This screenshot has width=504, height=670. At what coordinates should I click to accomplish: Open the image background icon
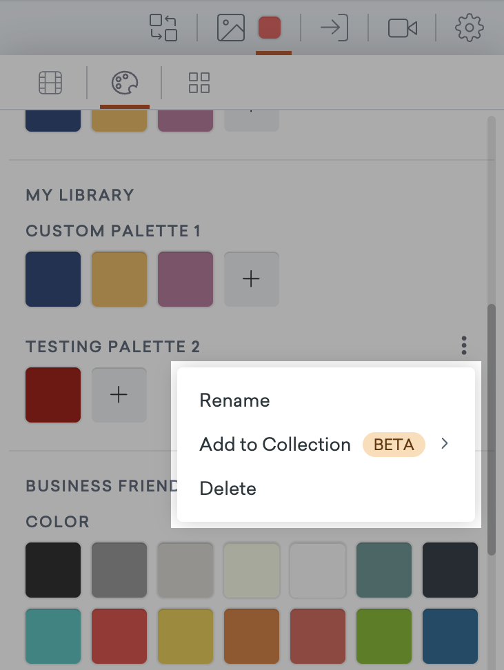click(x=231, y=28)
